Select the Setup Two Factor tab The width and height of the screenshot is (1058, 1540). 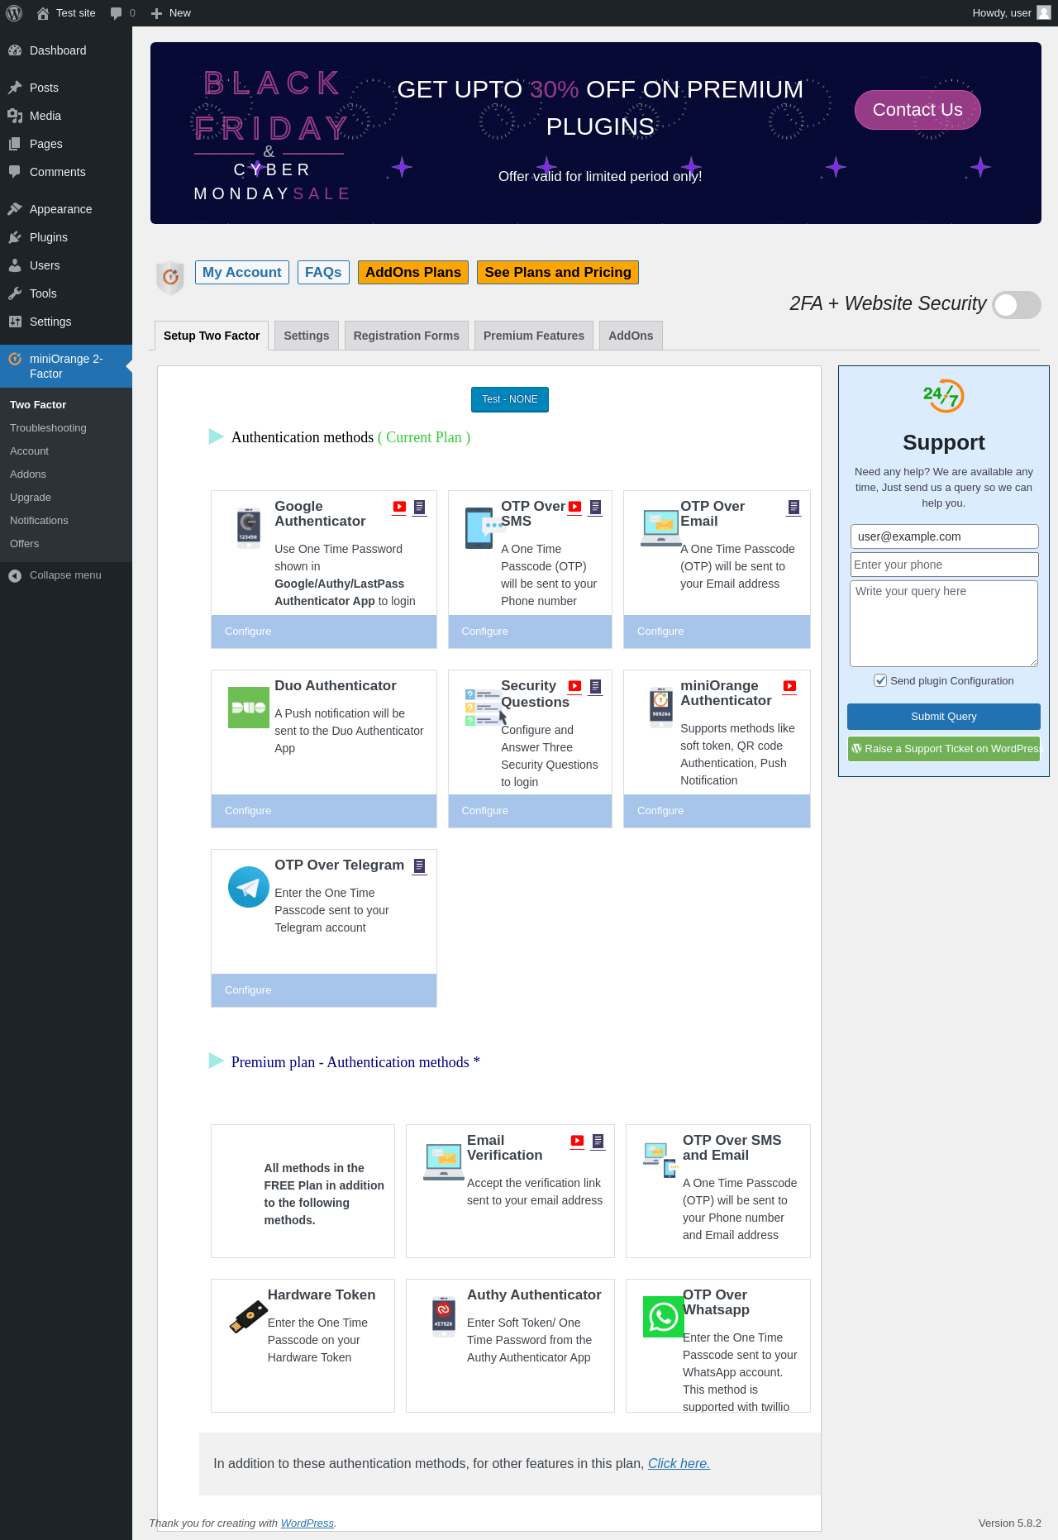(212, 336)
